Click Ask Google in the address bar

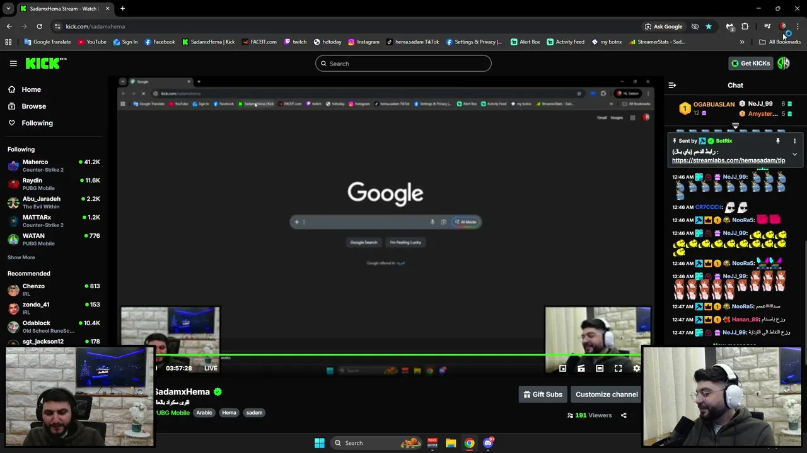coord(663,26)
